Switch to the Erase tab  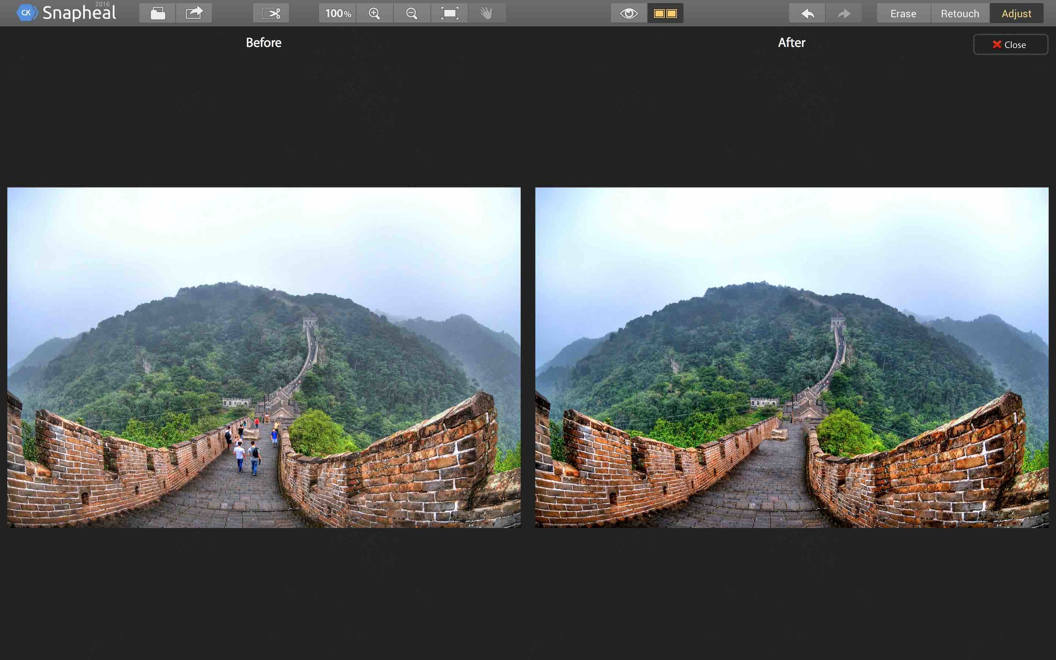tap(903, 13)
